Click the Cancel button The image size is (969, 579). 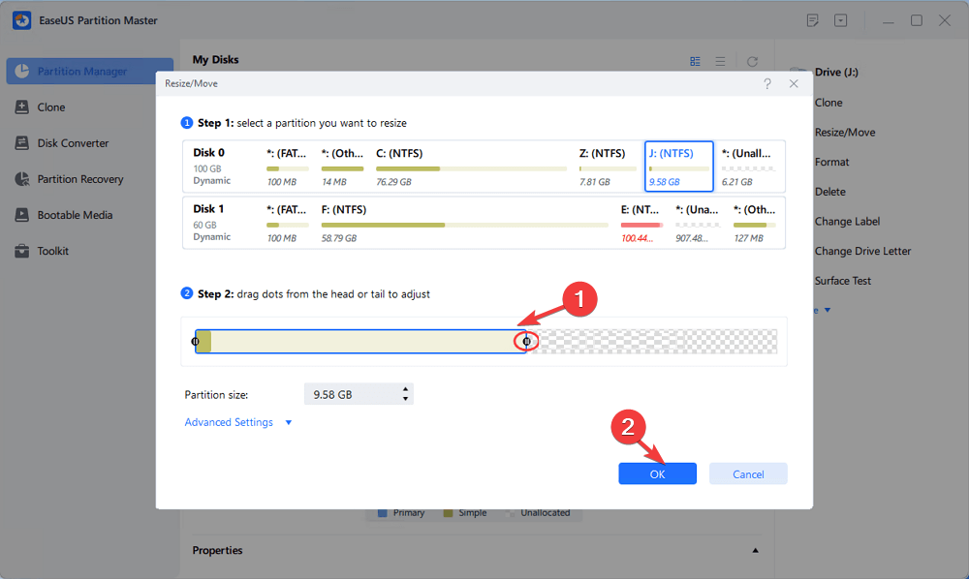[x=748, y=474]
